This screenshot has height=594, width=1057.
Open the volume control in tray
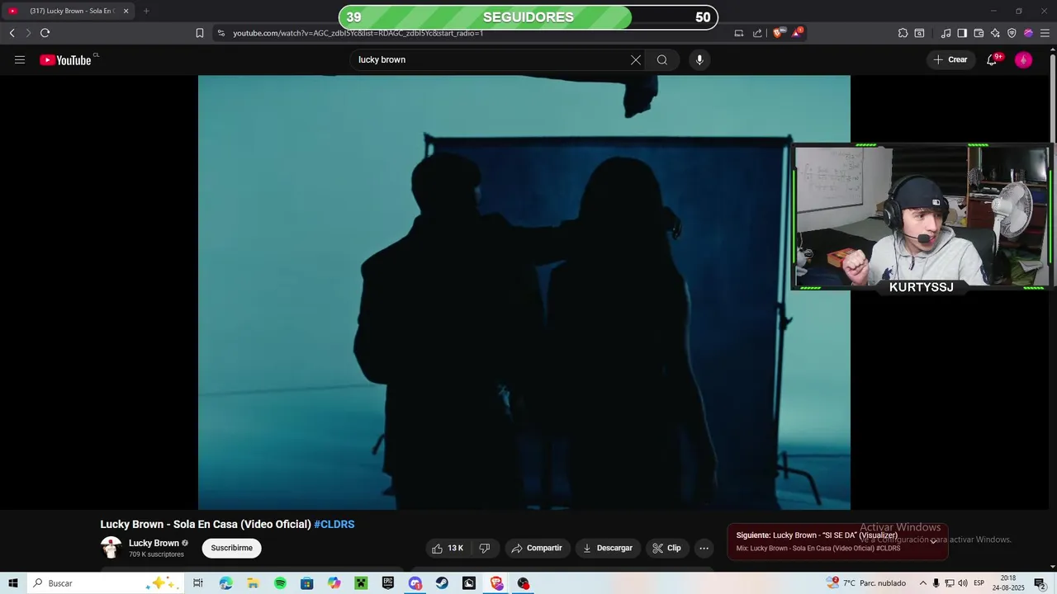(x=962, y=583)
